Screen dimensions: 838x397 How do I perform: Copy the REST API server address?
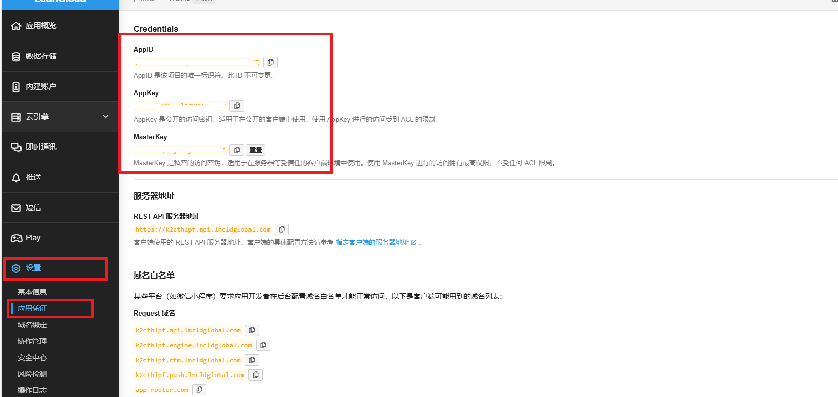(x=282, y=229)
